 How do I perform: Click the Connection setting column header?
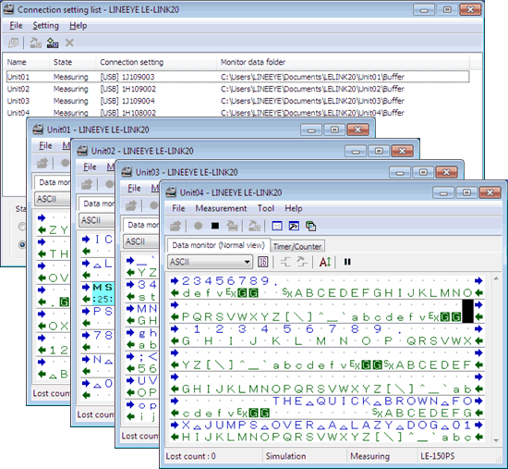click(x=156, y=62)
